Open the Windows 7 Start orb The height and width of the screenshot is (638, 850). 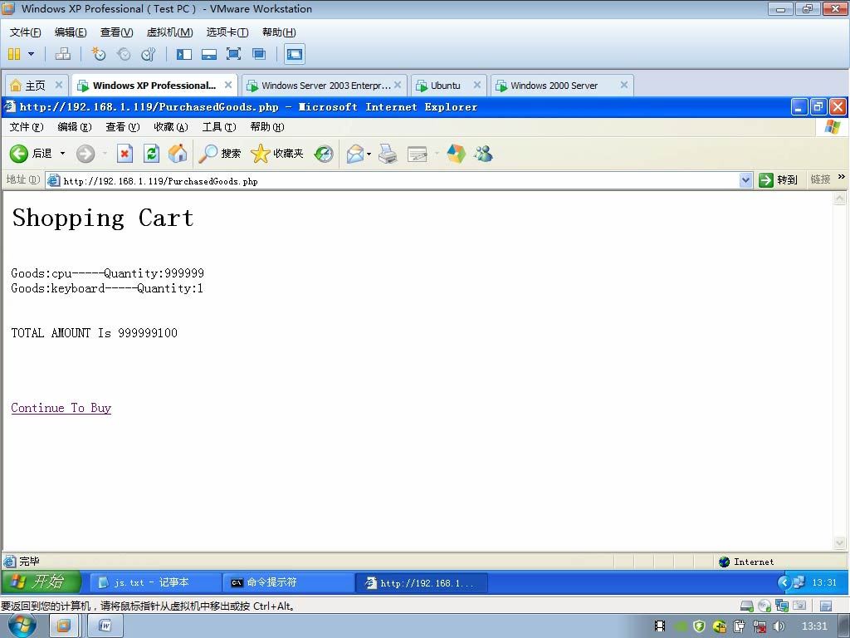(x=22, y=626)
